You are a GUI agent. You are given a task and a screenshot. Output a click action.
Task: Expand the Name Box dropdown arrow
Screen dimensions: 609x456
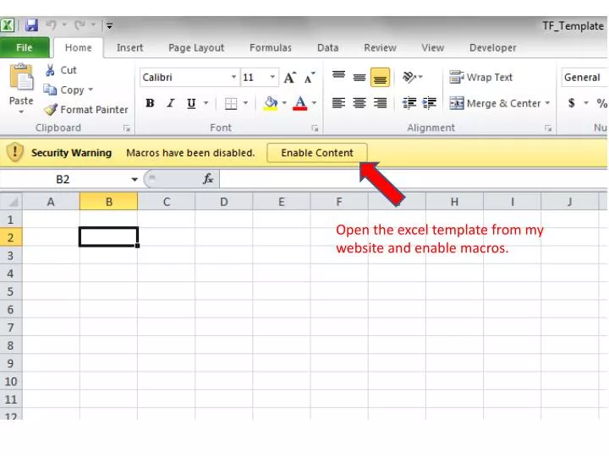coord(134,180)
